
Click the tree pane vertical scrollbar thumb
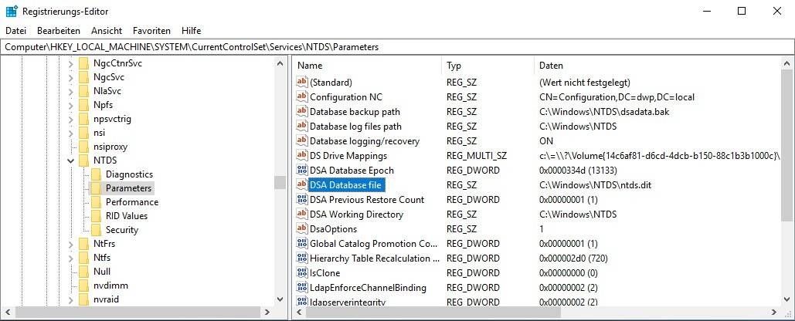pos(279,182)
